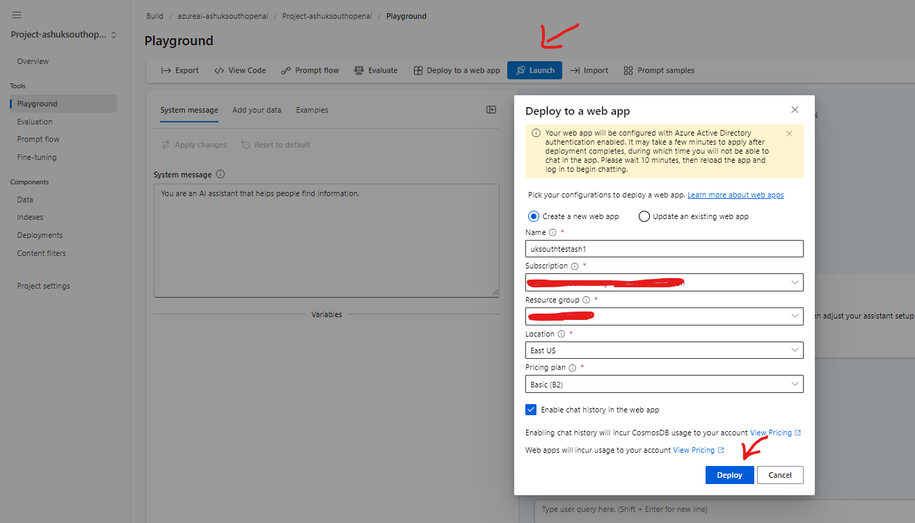Open Data under Components
This screenshot has height=523, width=915.
point(25,200)
